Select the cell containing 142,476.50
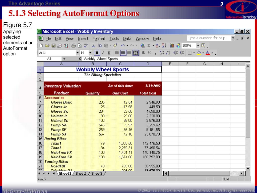Screen dimensions: 257x193 coord(148,143)
